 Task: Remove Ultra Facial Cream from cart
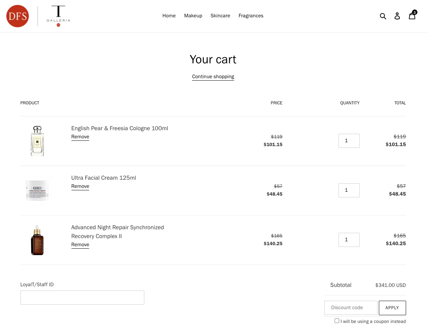[80, 186]
